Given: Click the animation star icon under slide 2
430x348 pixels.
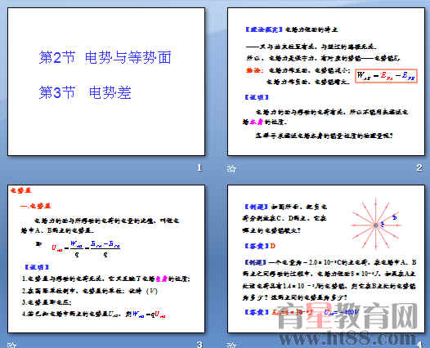Looking at the screenshot, I should coord(231,168).
